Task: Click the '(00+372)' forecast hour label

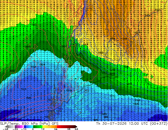Action: pos(158,124)
